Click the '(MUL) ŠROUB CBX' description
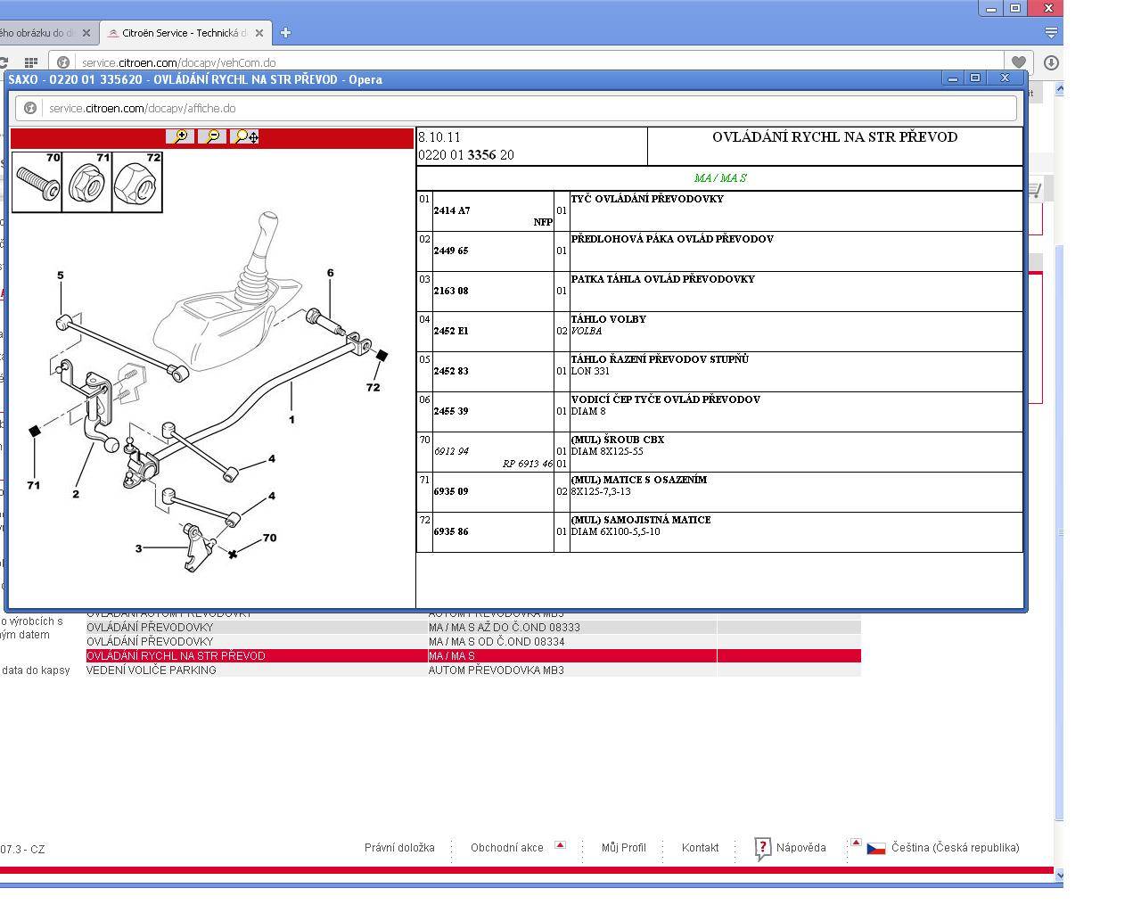Viewport: 1141px width, 913px height. (x=617, y=440)
